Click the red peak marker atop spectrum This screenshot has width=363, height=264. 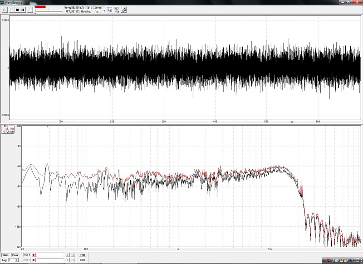tap(48, 127)
